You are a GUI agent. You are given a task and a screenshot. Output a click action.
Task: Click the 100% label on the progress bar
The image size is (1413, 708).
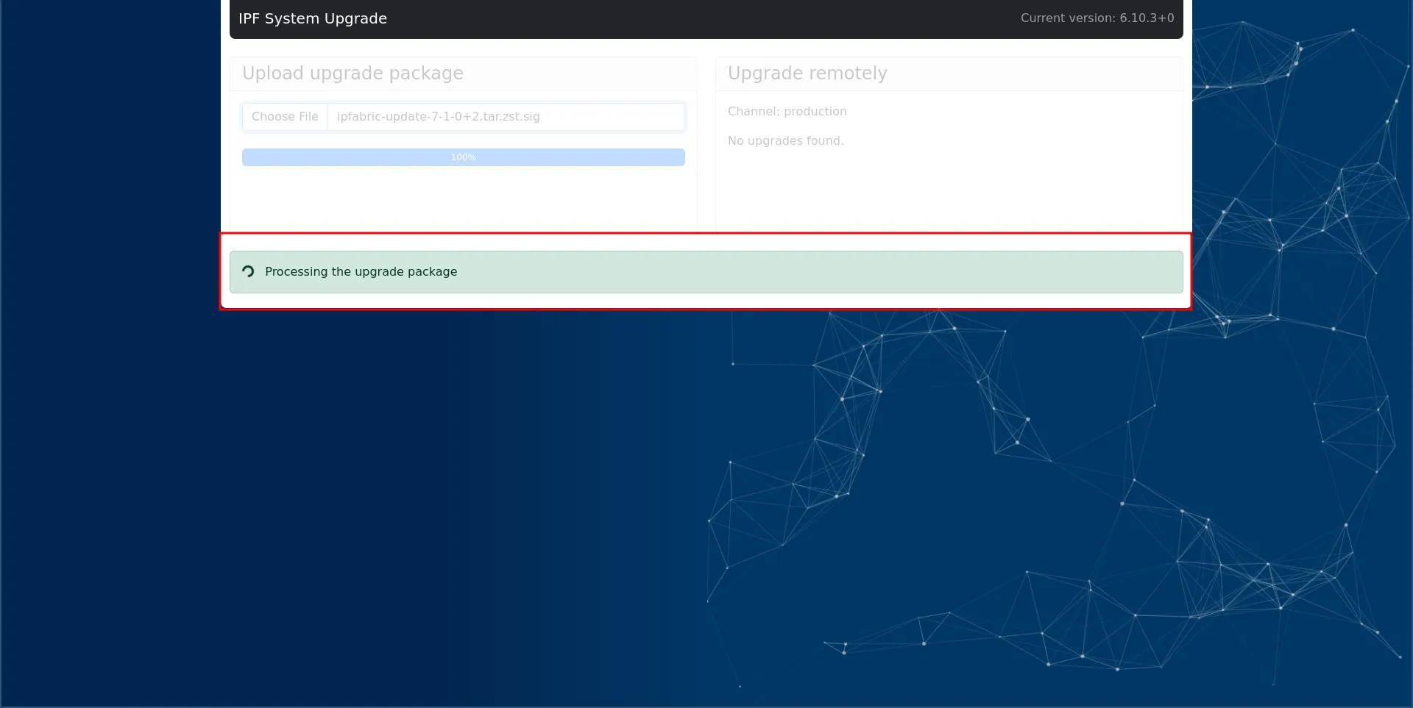pos(464,157)
